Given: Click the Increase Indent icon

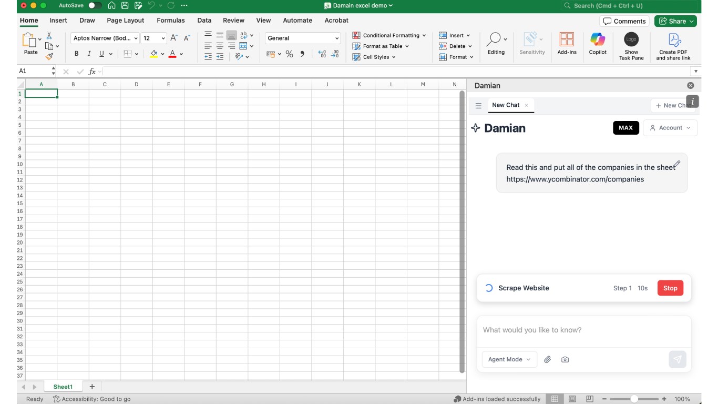Looking at the screenshot, I should pos(220,57).
